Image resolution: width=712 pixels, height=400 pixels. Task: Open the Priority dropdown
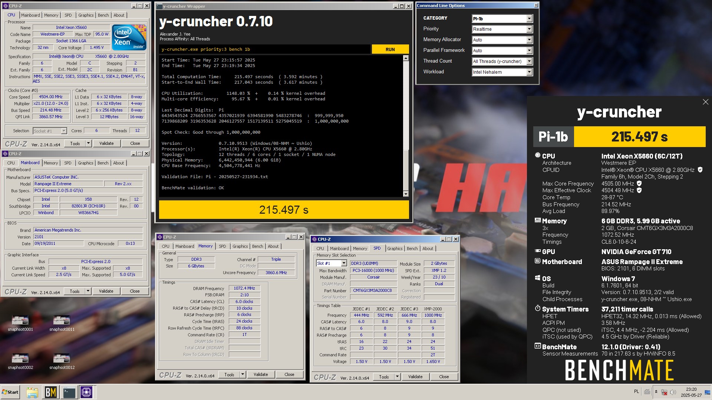[502, 29]
